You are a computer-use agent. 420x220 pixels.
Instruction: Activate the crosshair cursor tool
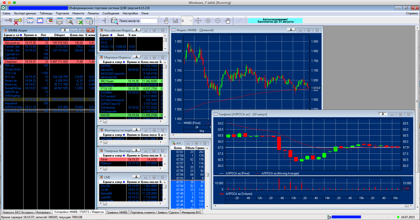[104, 21]
